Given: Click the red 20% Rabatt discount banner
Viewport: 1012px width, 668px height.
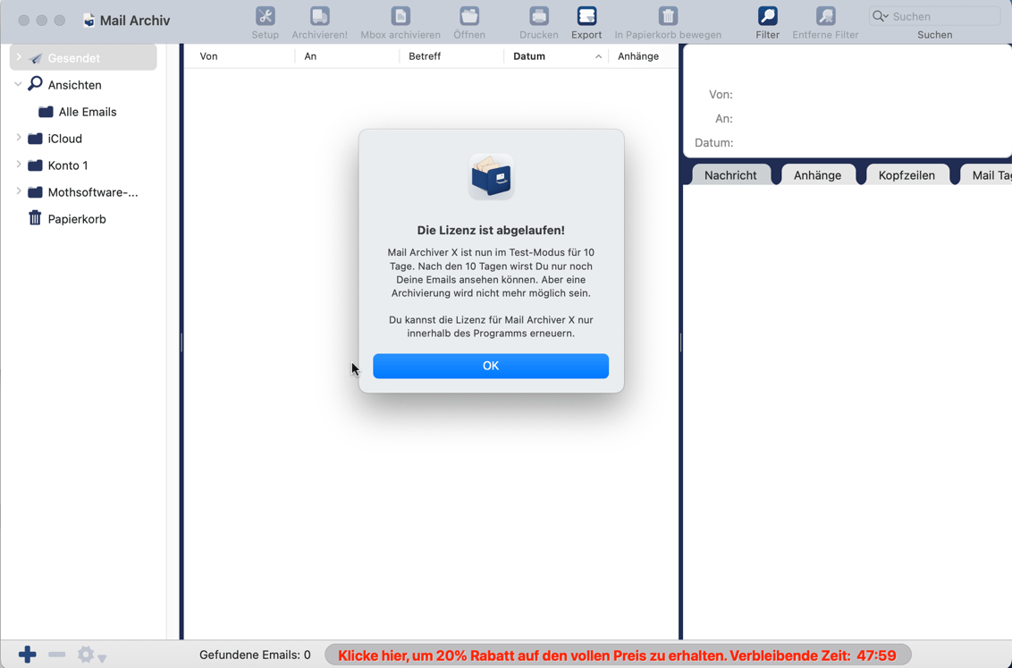Looking at the screenshot, I should [x=617, y=655].
